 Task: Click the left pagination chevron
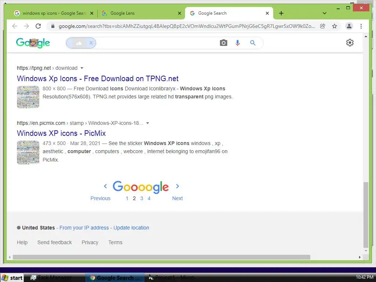point(105,186)
